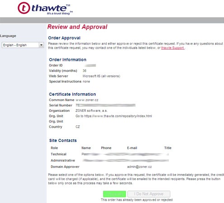224x203 pixels.
Task: Click email admin@zoner.cz
Action: [140, 167]
